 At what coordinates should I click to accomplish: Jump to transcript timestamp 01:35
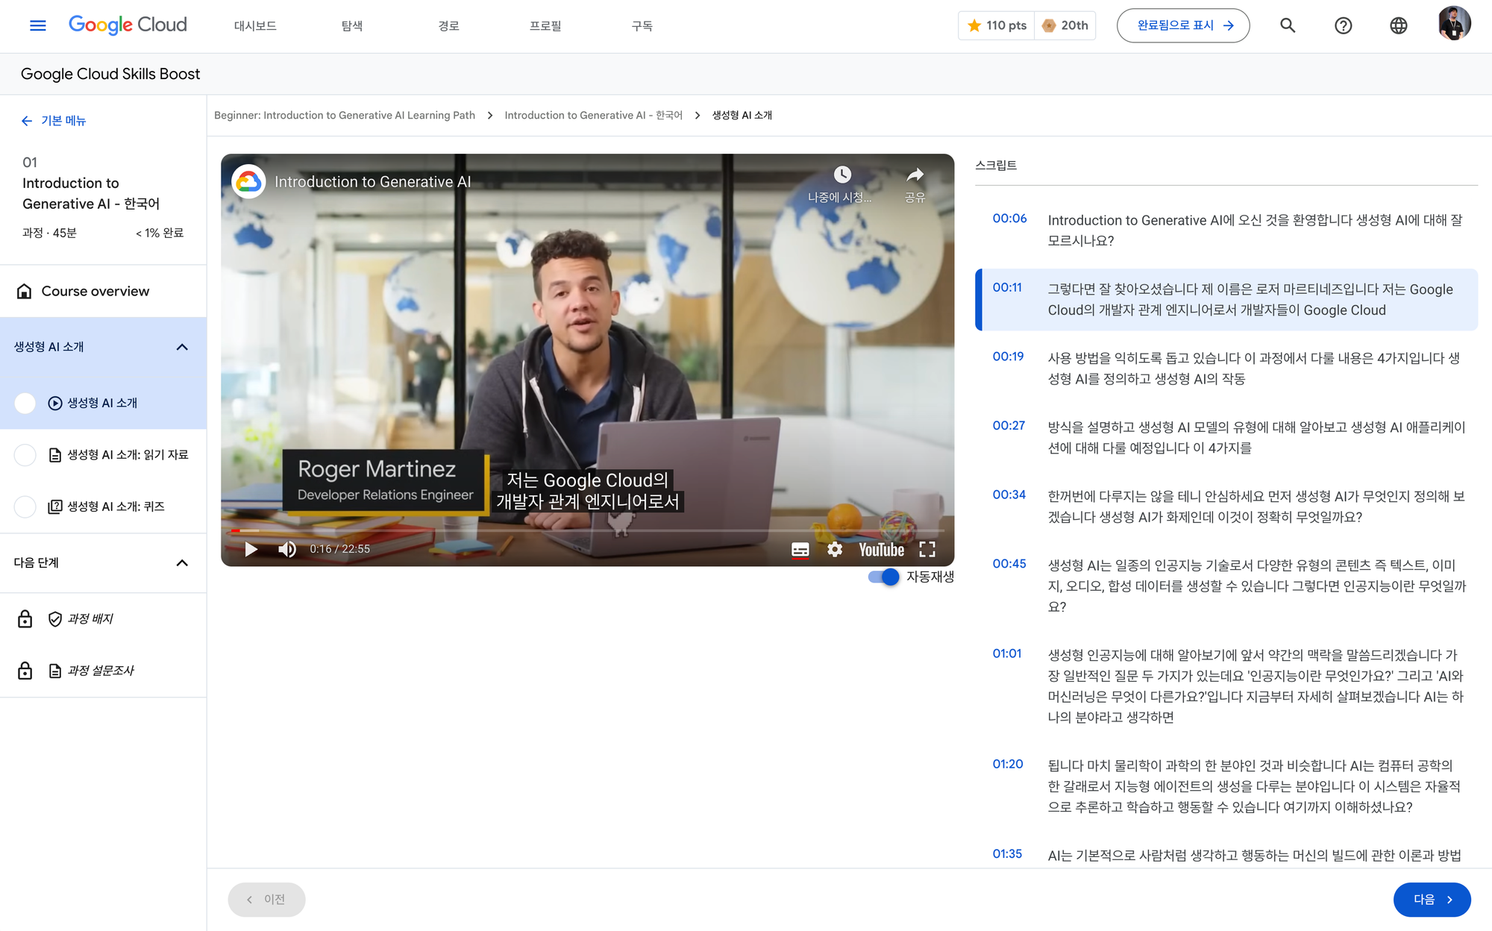1007,854
